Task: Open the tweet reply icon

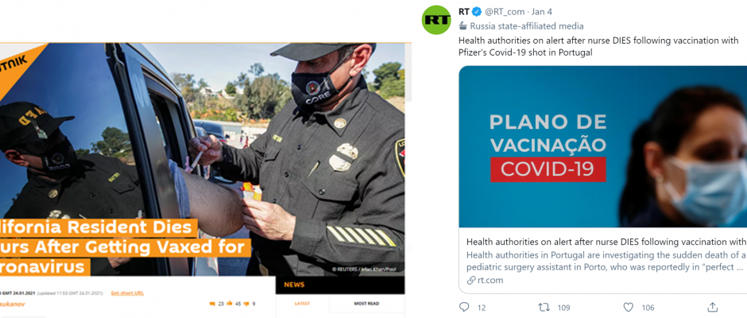Action: pos(464,307)
